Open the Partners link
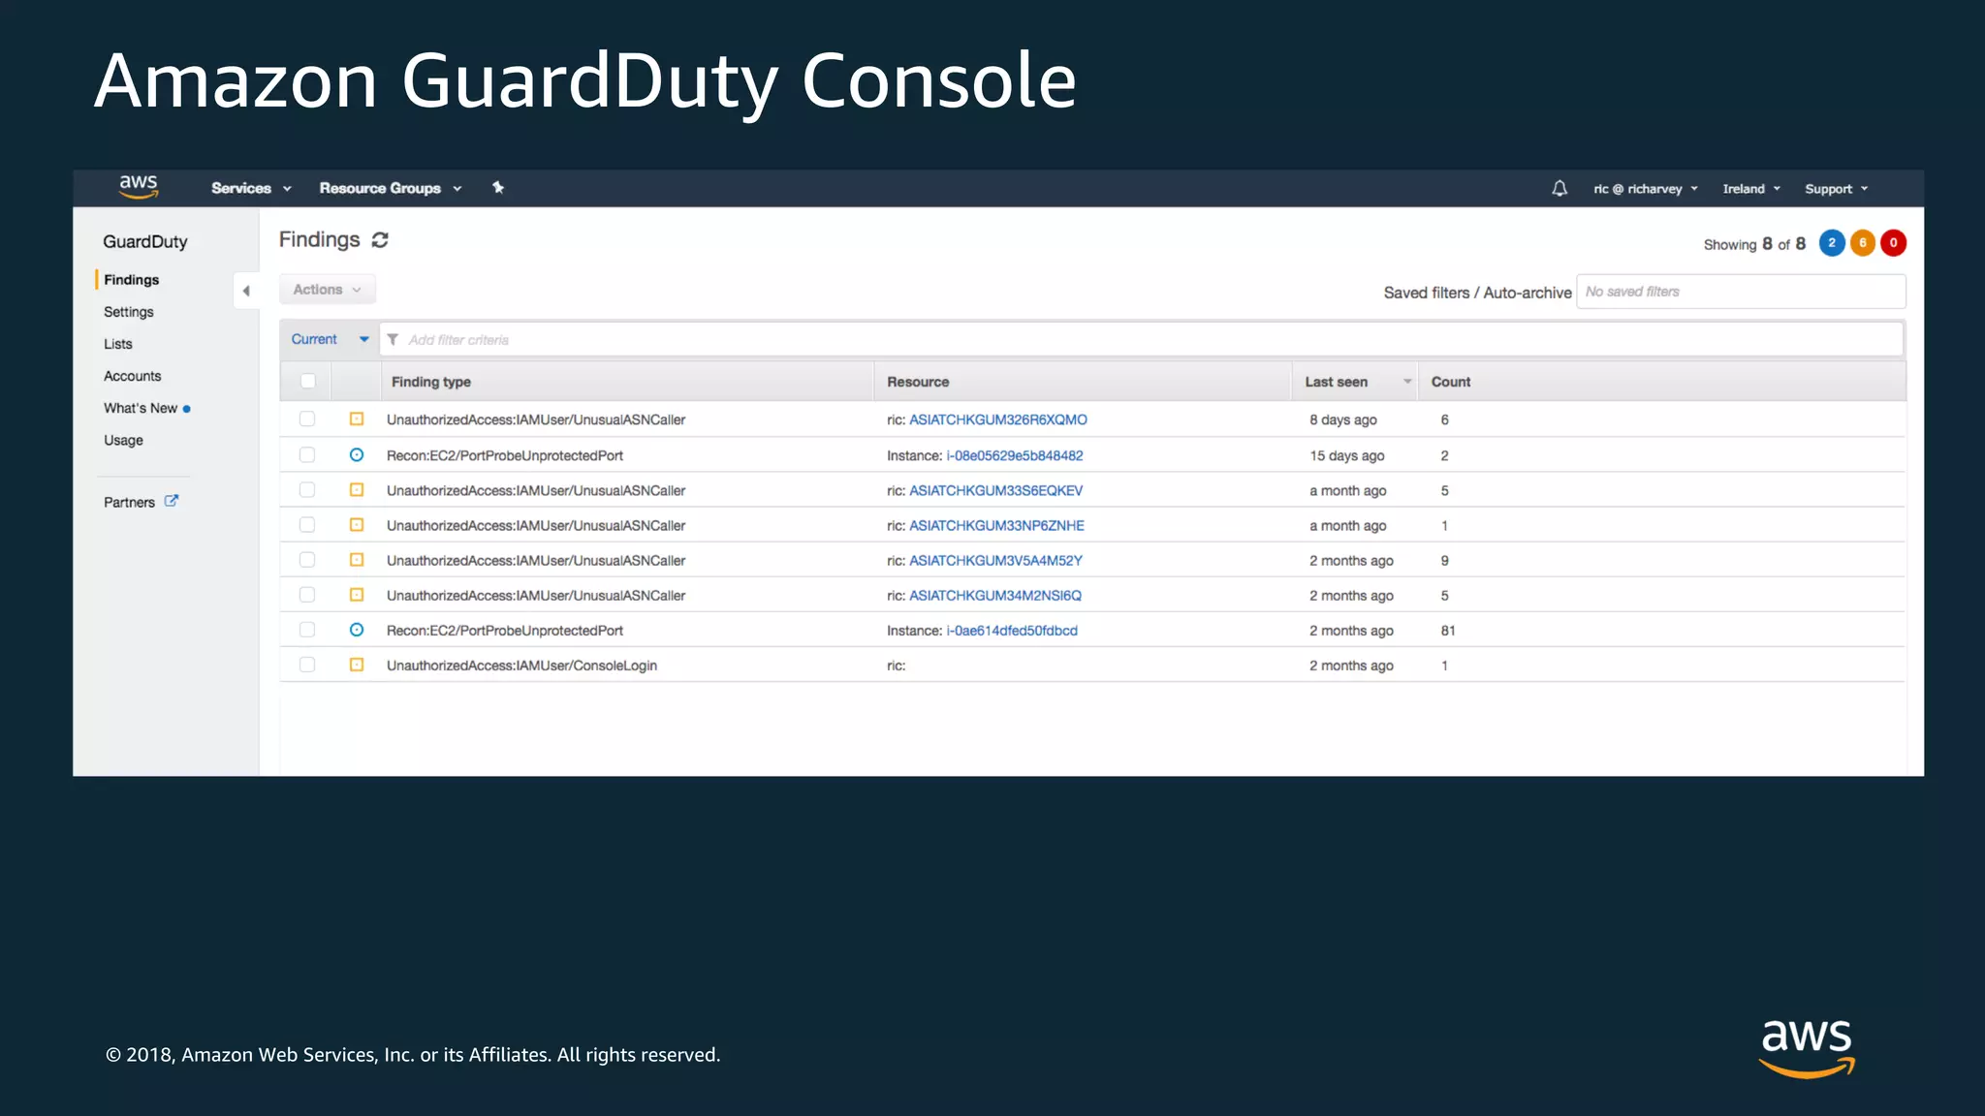This screenshot has width=1985, height=1116. tap(130, 502)
